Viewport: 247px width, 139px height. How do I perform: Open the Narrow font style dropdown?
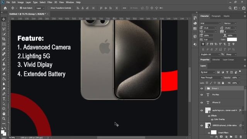(230, 23)
